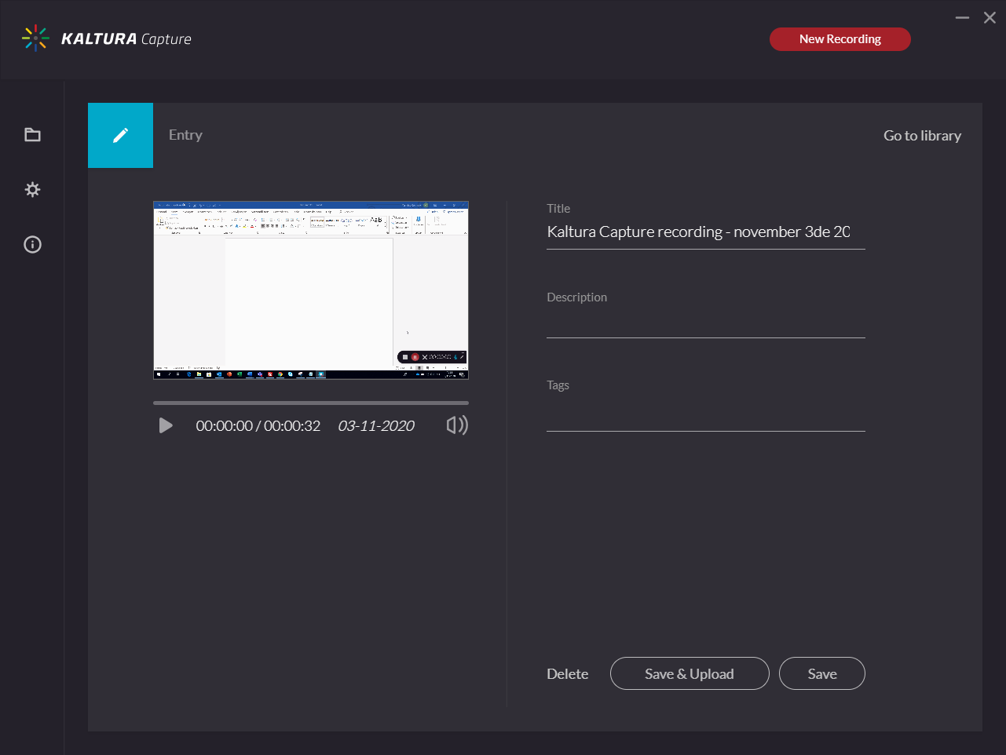
Task: Click the recording preview thumbnail
Action: coord(311,290)
